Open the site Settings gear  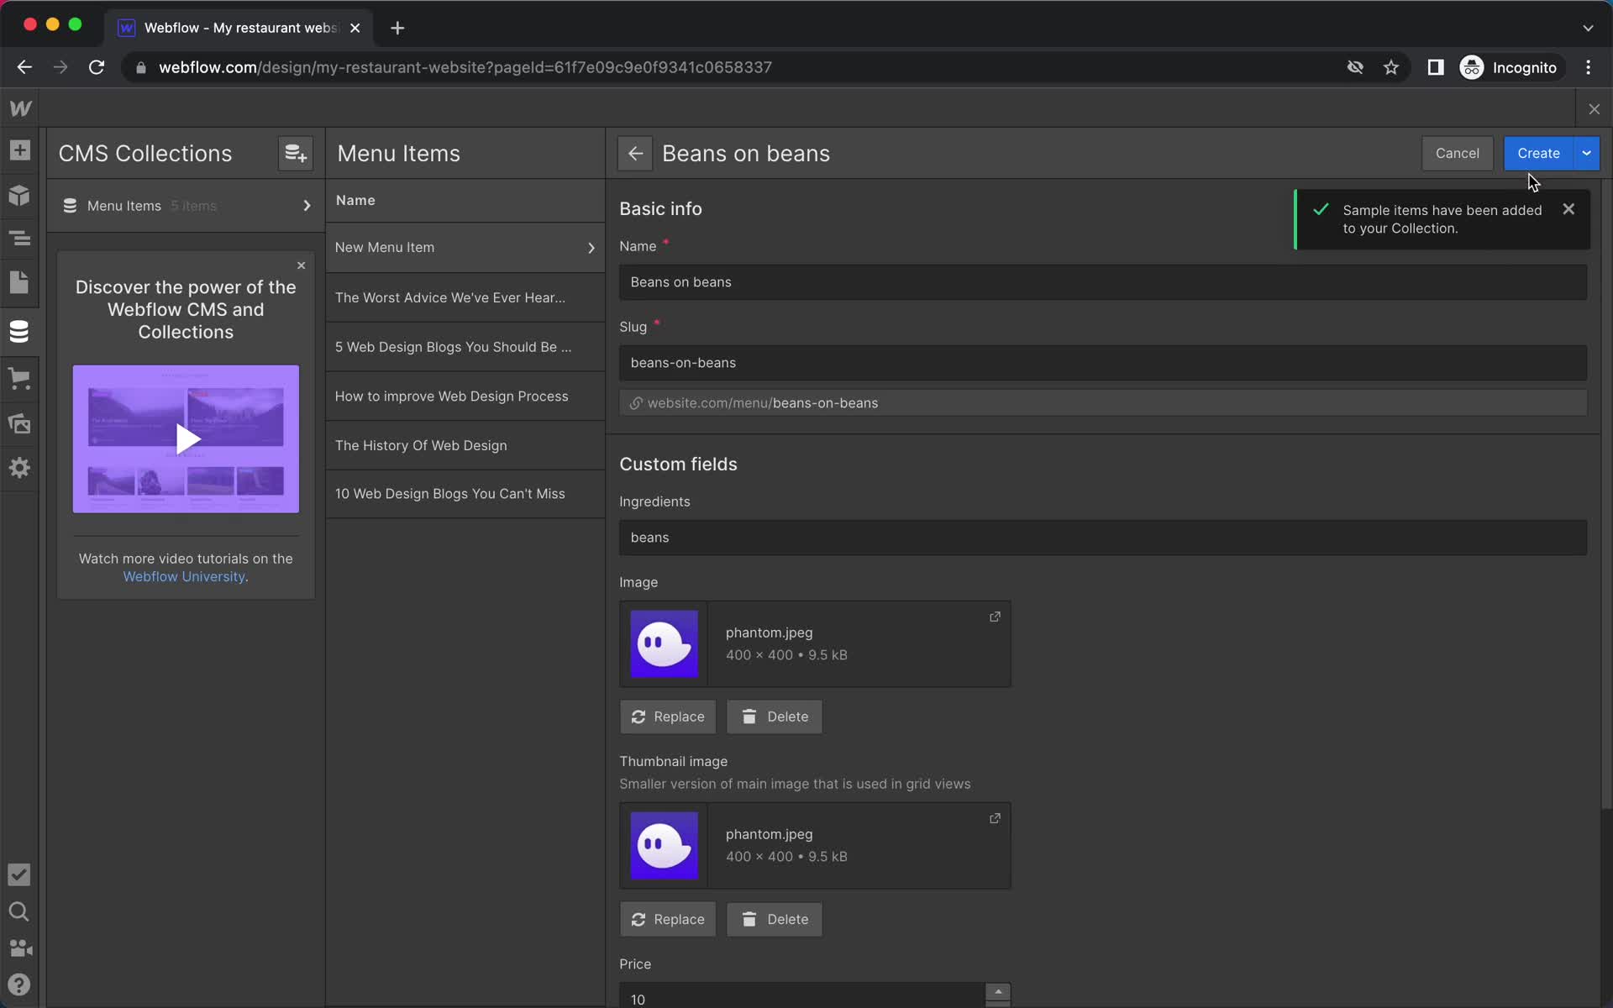pos(19,468)
